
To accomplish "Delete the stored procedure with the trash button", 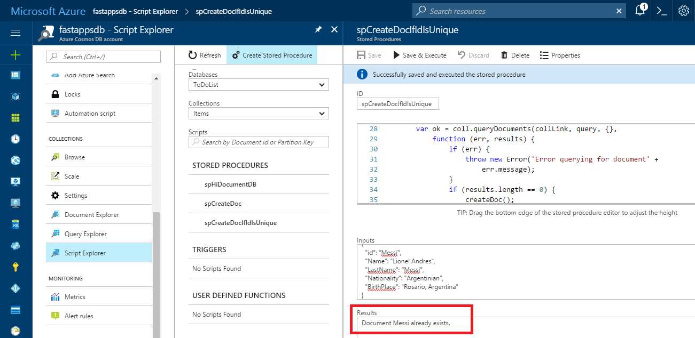I will point(515,55).
